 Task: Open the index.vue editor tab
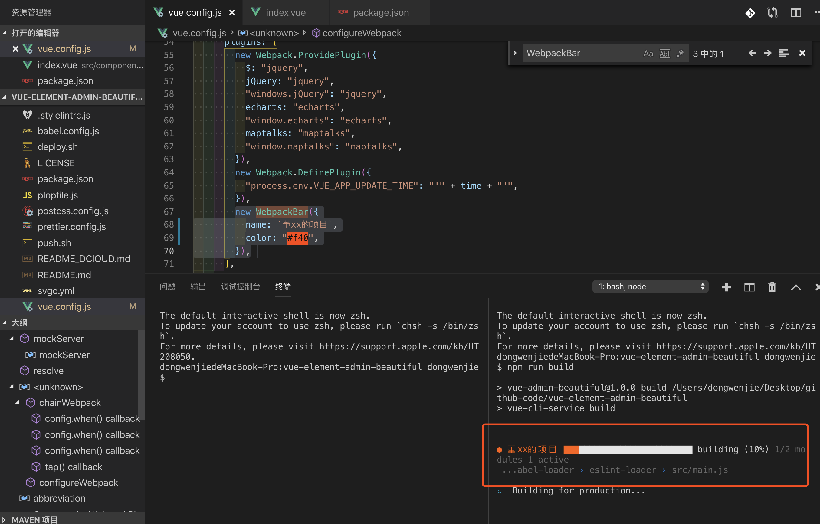click(285, 13)
